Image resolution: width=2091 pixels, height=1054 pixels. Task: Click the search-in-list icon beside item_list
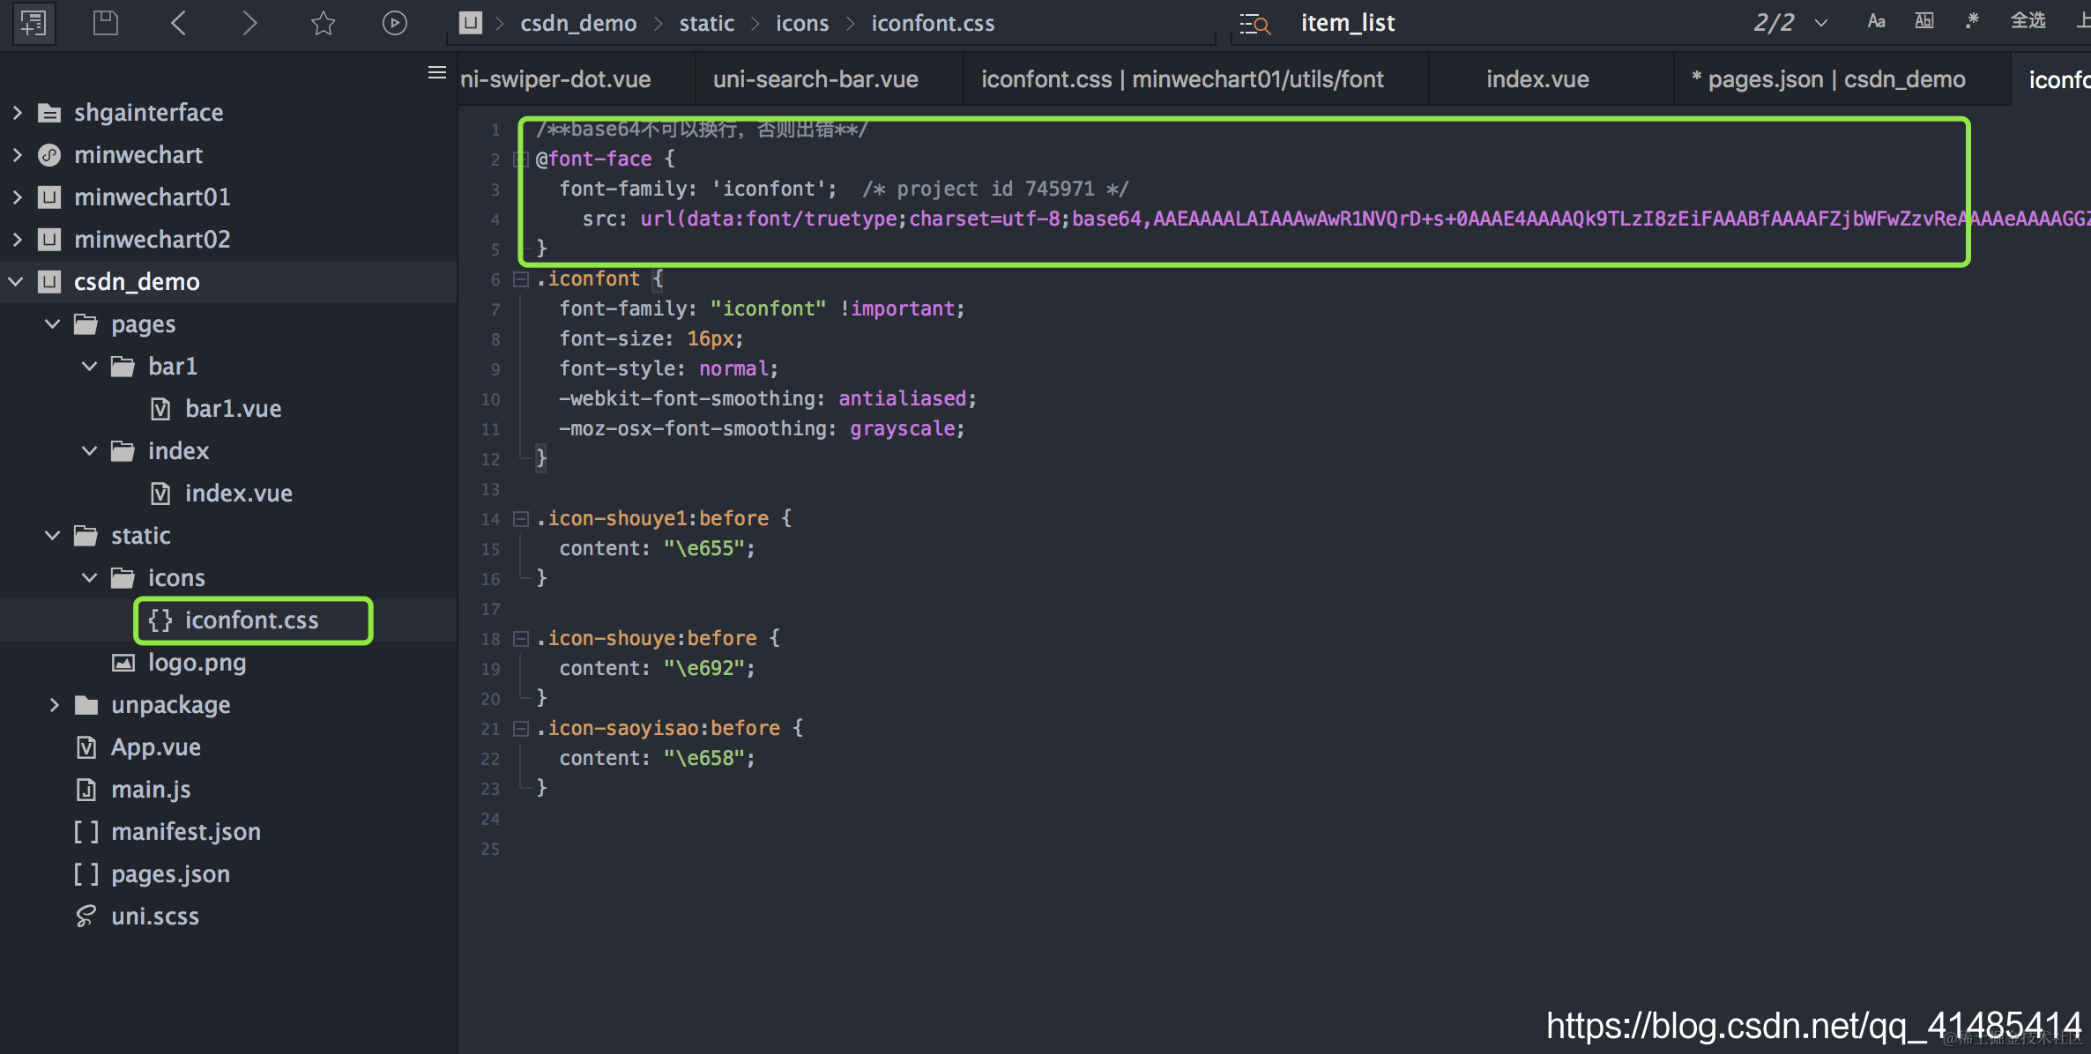[x=1254, y=23]
